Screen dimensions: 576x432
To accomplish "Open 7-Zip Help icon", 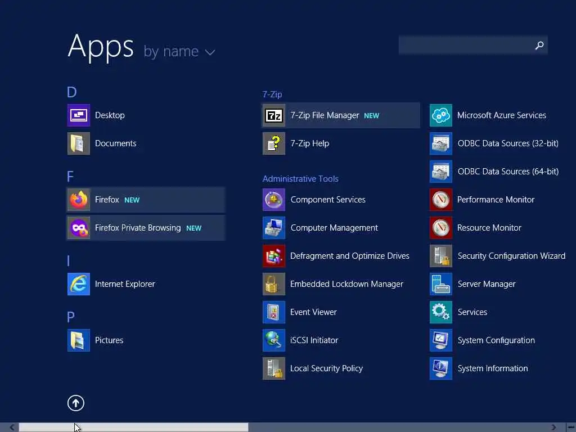I will pos(274,143).
